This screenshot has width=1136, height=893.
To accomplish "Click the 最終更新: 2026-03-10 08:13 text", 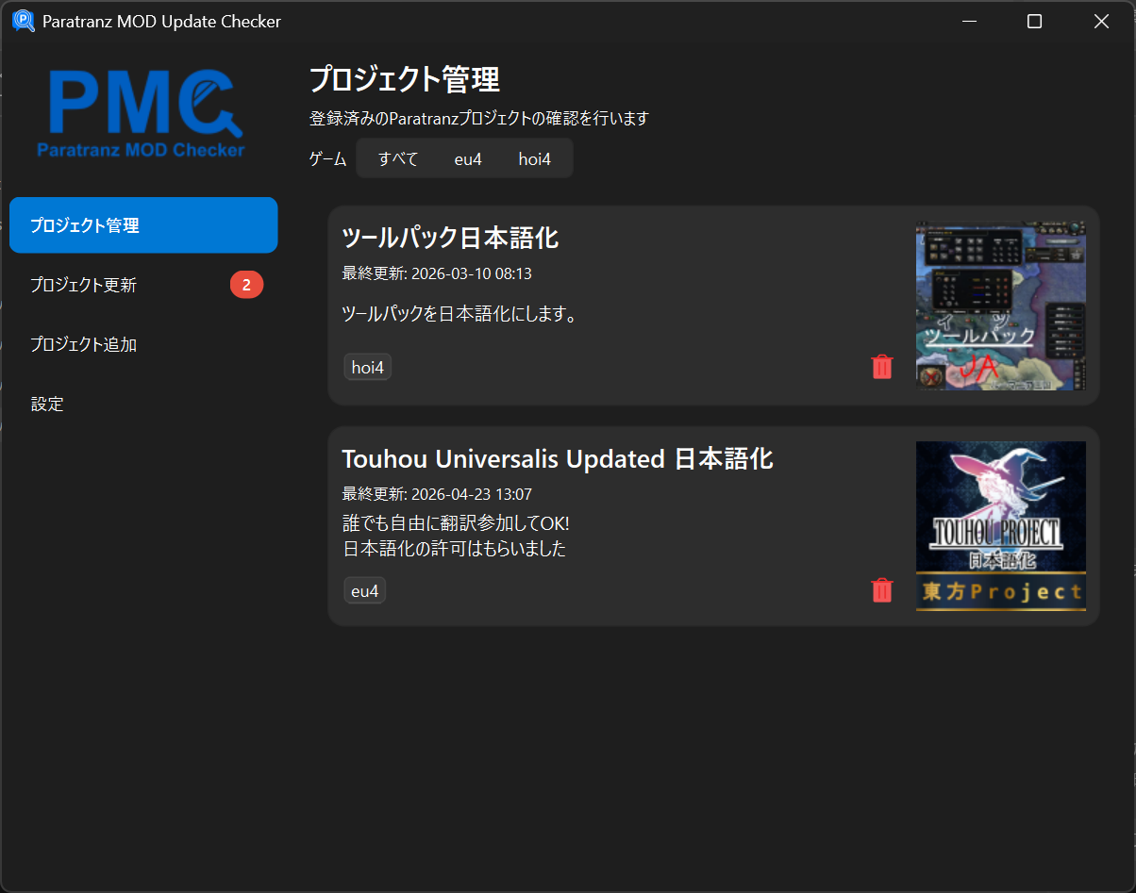I will click(437, 273).
